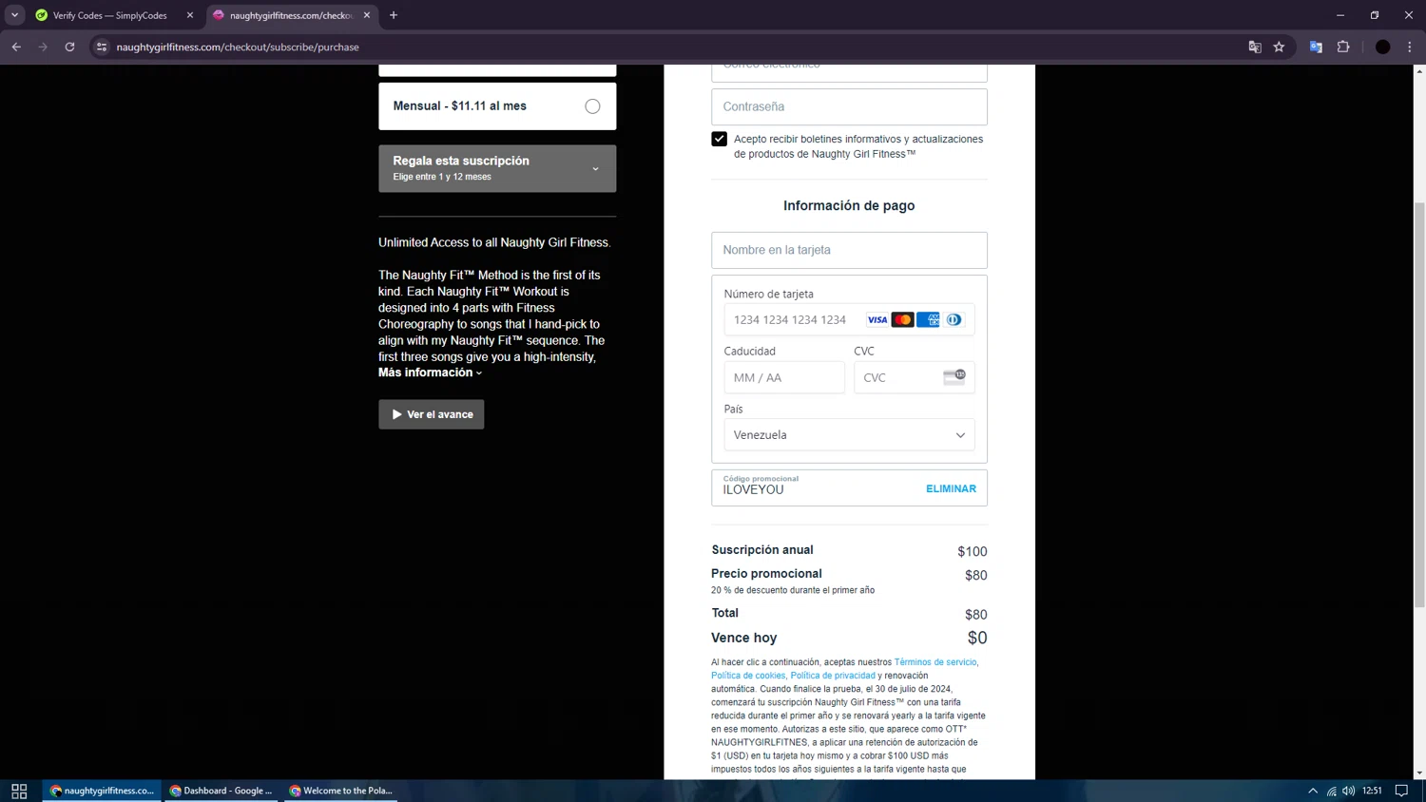Open a new browser tab

394,15
